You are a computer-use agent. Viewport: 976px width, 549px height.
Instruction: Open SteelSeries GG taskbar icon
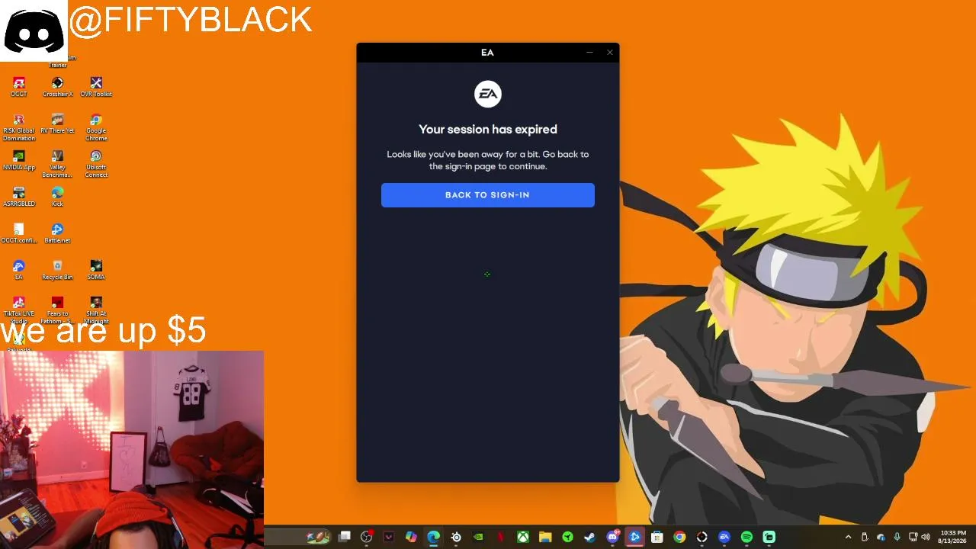(x=456, y=537)
